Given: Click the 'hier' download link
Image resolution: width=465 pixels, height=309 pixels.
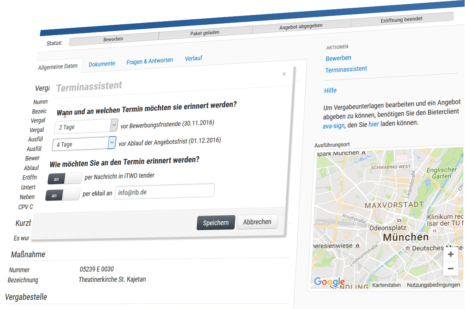Looking at the screenshot, I should (374, 124).
